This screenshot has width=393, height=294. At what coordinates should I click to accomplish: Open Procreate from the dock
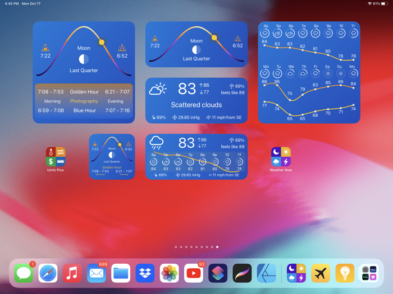tap(242, 273)
